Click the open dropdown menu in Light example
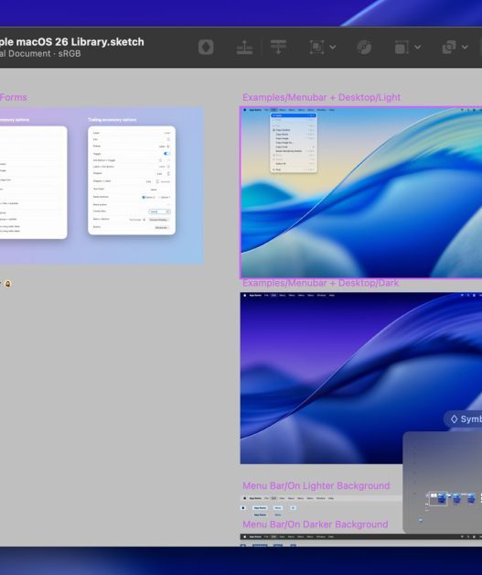Image resolution: width=482 pixels, height=575 pixels. pyautogui.click(x=294, y=143)
